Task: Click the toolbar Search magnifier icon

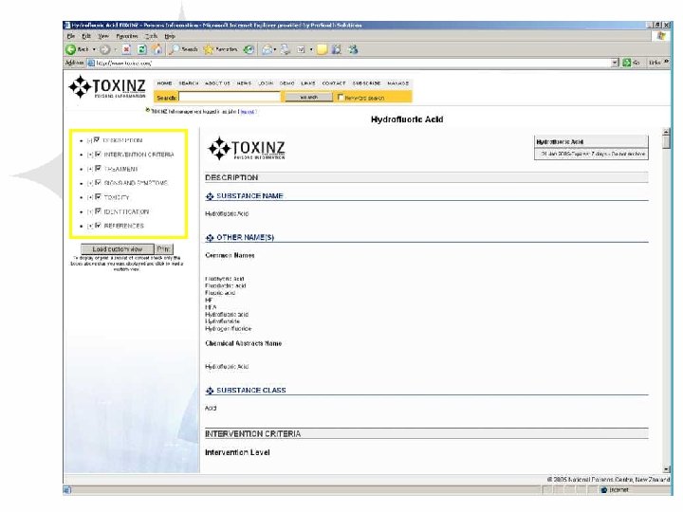Action: click(x=175, y=49)
